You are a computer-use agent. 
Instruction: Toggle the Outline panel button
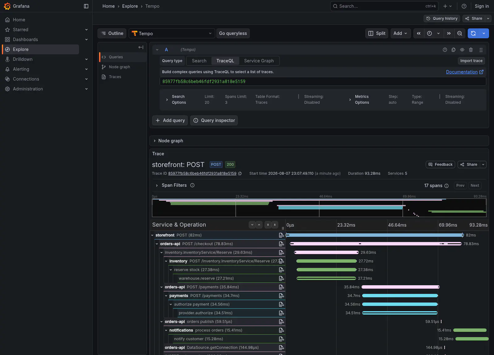112,33
